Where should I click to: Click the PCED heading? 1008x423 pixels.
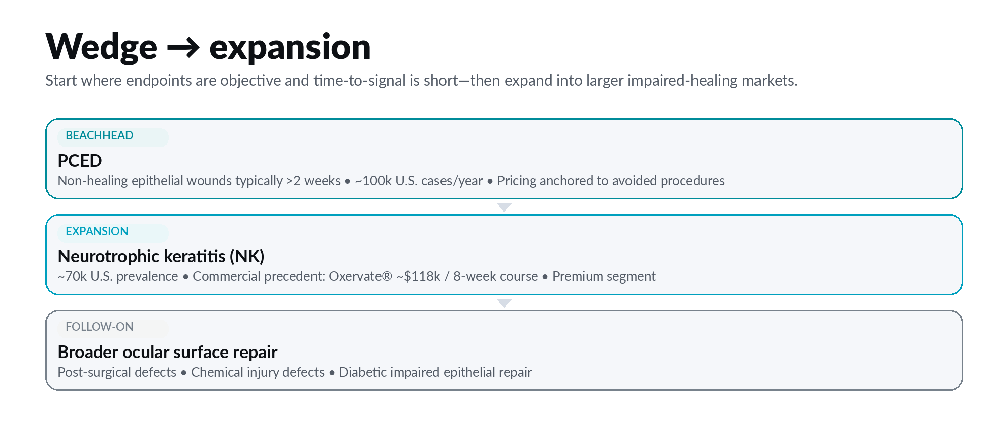pos(80,161)
